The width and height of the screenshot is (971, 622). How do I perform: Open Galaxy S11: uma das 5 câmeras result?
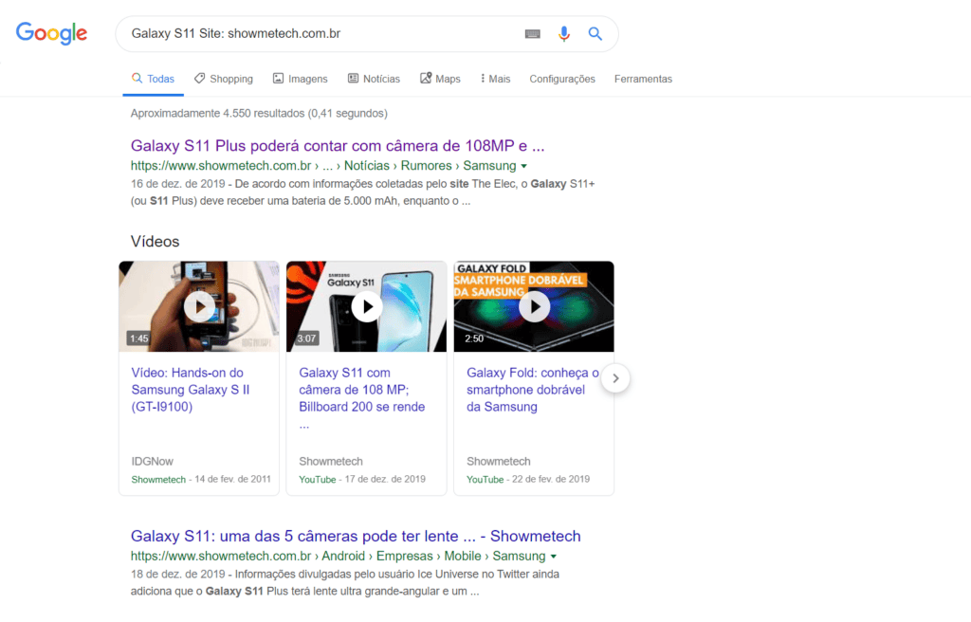(x=356, y=536)
